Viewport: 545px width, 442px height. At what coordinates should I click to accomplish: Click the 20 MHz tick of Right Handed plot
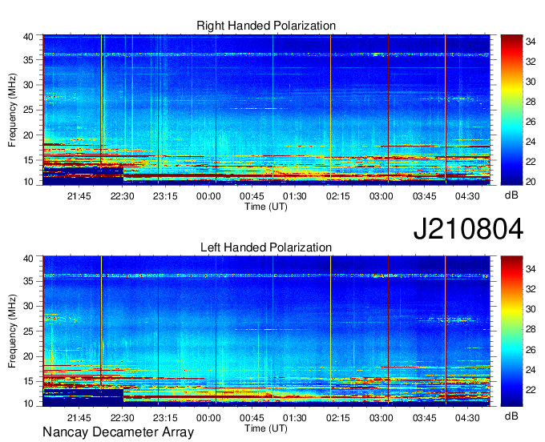click(28, 135)
